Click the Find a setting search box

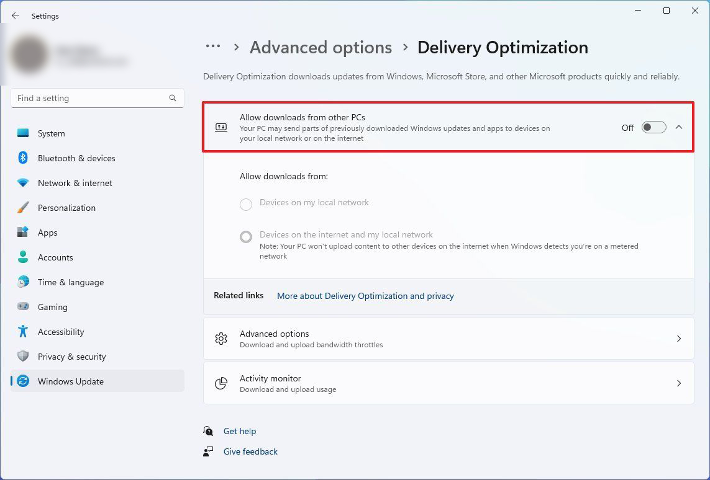pyautogui.click(x=98, y=98)
